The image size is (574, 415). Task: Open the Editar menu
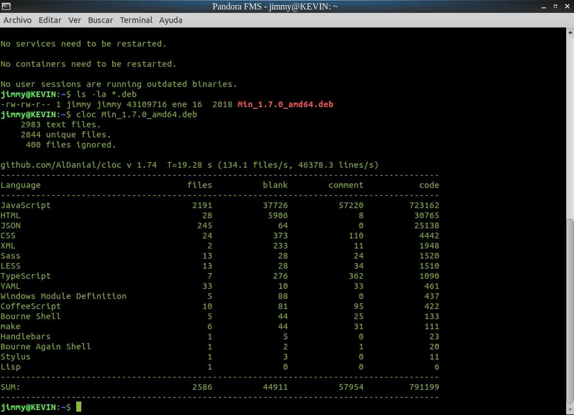click(x=50, y=20)
